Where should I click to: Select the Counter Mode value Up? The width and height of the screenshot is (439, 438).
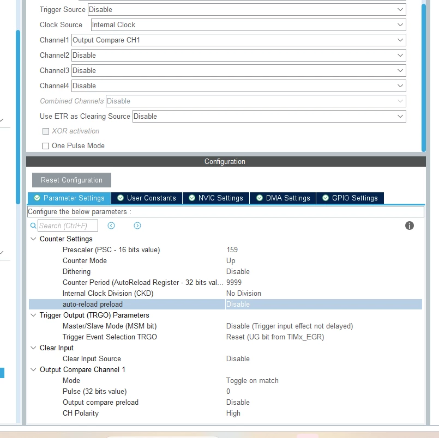(231, 260)
